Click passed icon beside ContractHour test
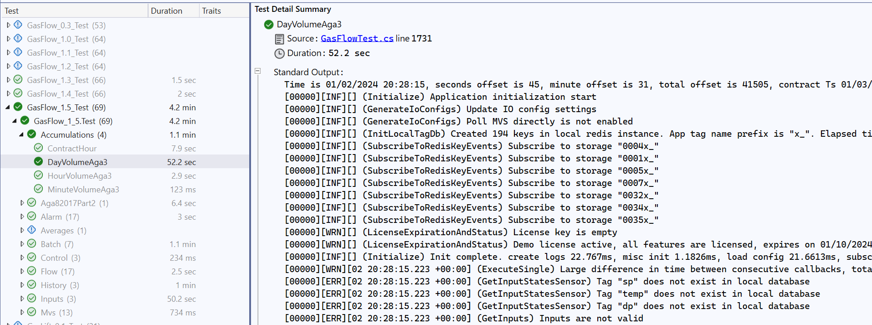Image resolution: width=872 pixels, height=325 pixels. coord(39,148)
